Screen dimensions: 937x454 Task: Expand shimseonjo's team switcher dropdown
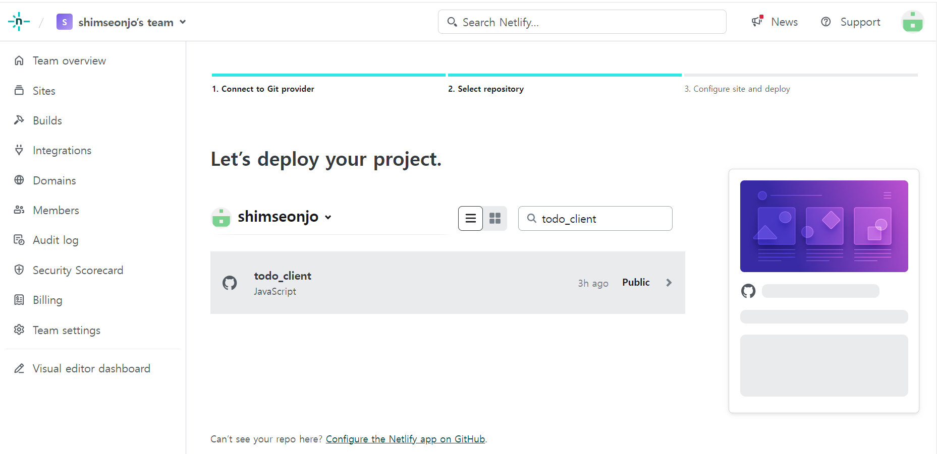183,22
